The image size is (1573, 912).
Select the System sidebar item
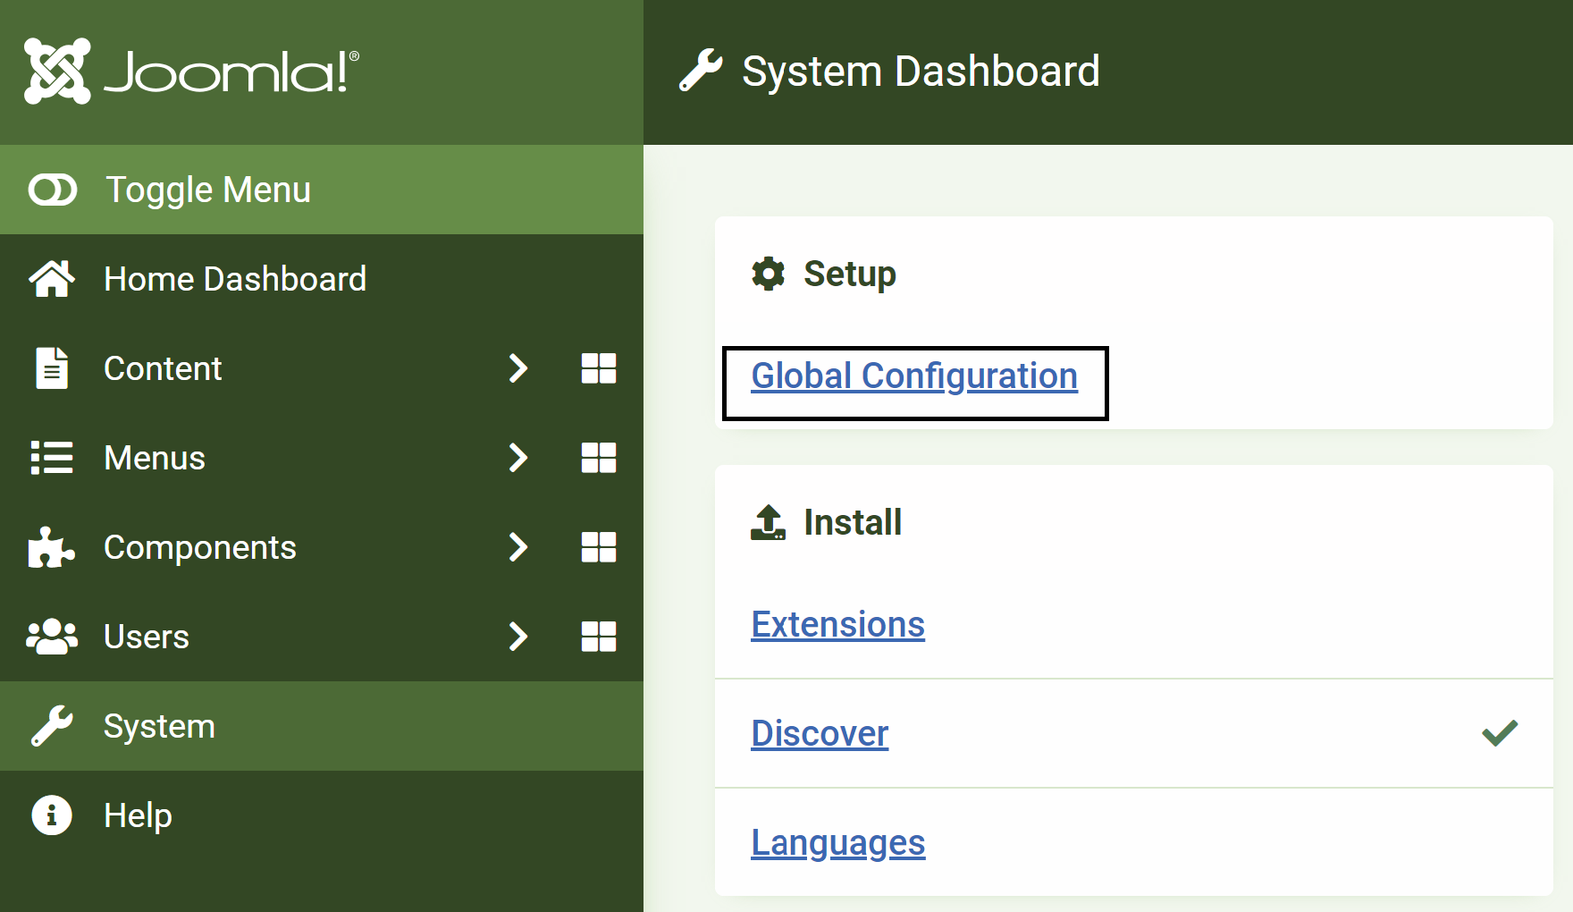322,726
